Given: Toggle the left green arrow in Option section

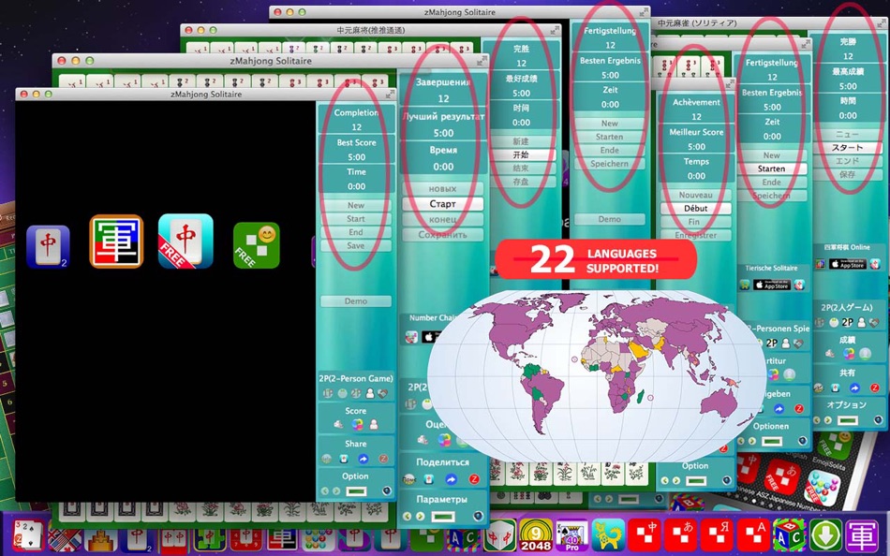Looking at the screenshot, I should click(x=325, y=490).
